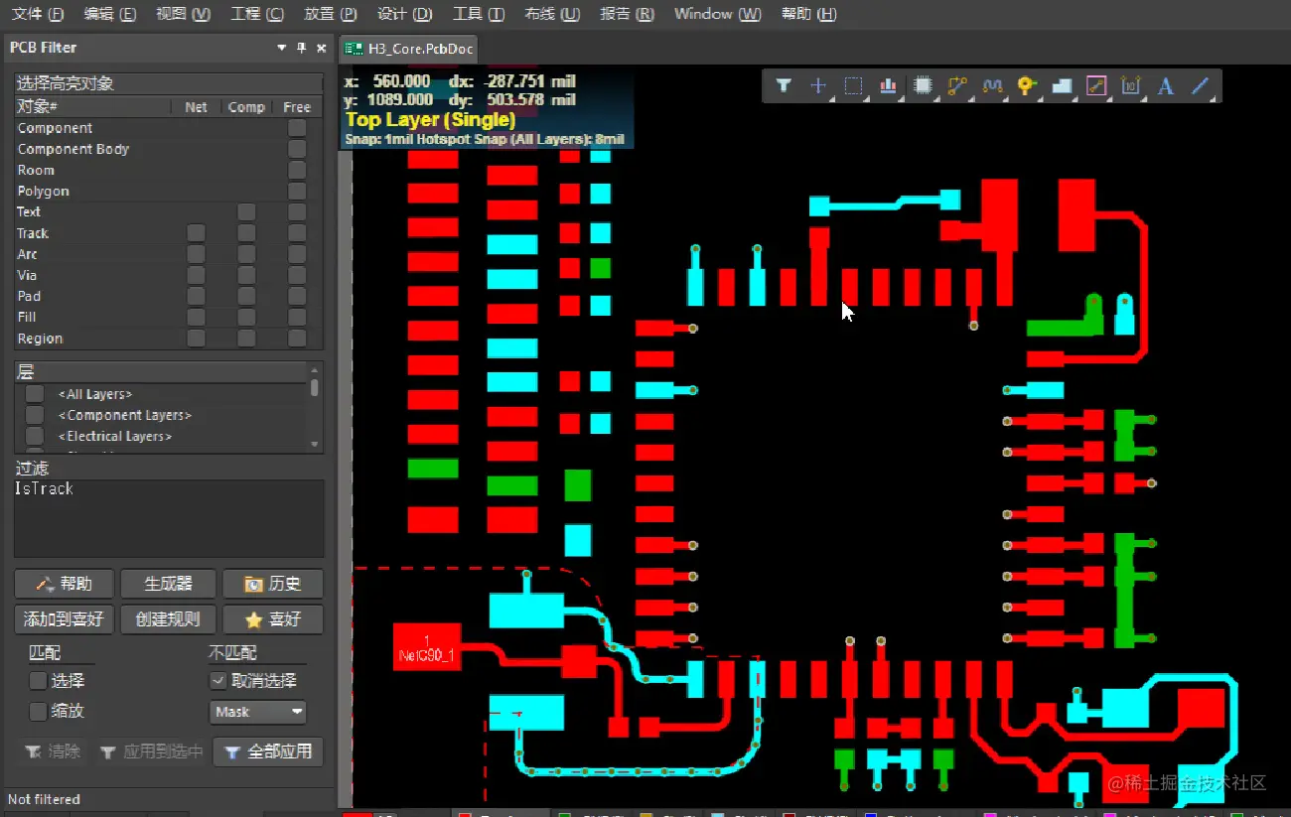This screenshot has height=817, width=1291.
Task: Enable the Free checkbox for Room
Action: coord(297,170)
